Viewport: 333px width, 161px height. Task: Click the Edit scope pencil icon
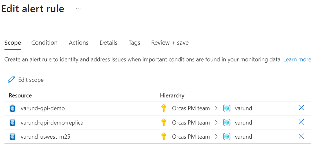(x=11, y=80)
